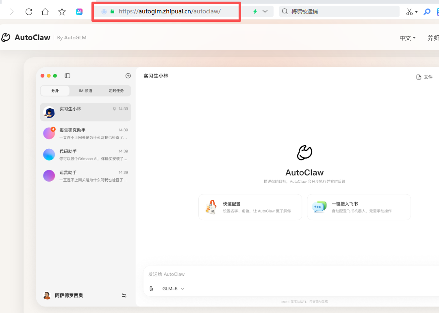Click the magnifier icon in search box
The height and width of the screenshot is (313, 439).
tap(285, 11)
